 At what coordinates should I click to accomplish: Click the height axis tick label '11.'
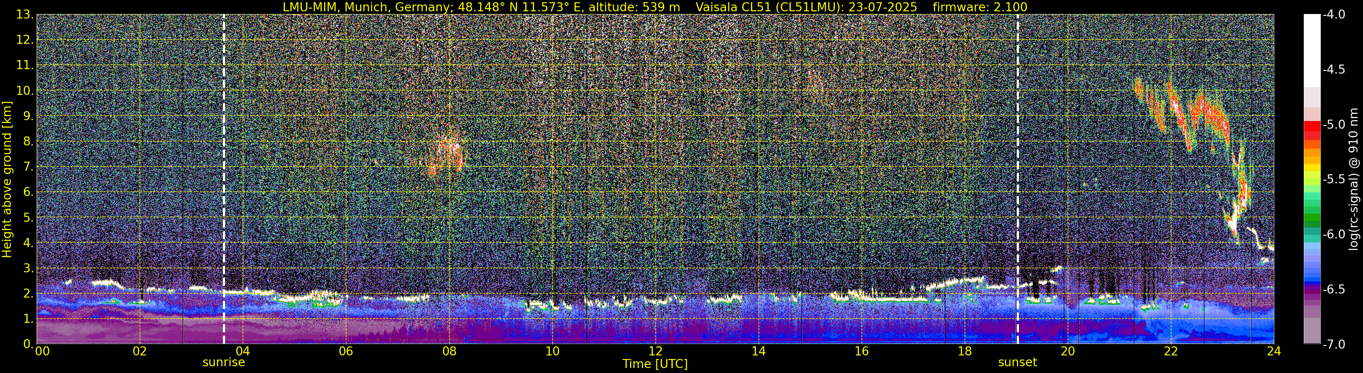coord(25,65)
